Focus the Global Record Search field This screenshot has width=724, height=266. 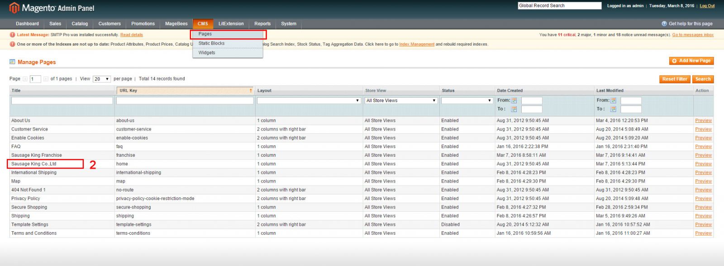559,6
